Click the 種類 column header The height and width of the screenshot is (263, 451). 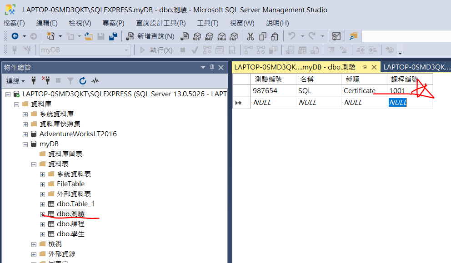(365, 79)
